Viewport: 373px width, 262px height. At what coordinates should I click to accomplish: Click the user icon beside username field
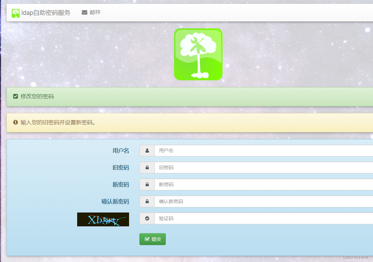click(147, 151)
